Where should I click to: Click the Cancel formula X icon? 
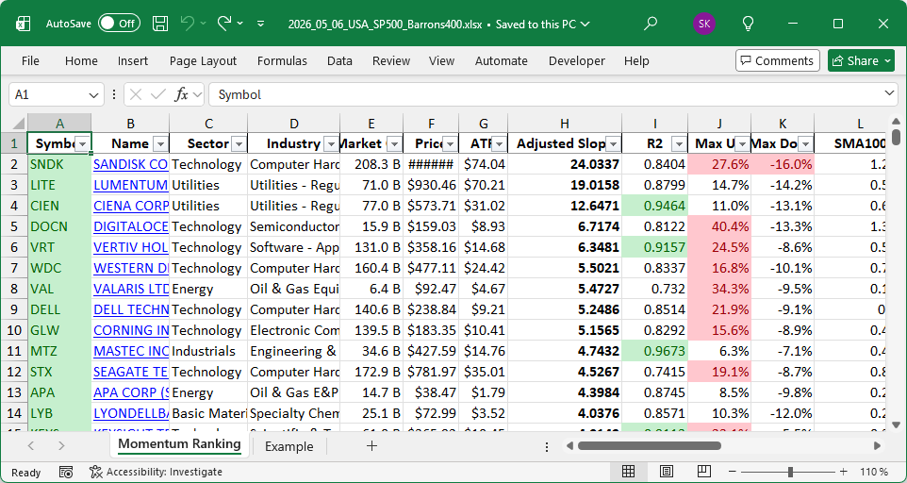coord(136,95)
